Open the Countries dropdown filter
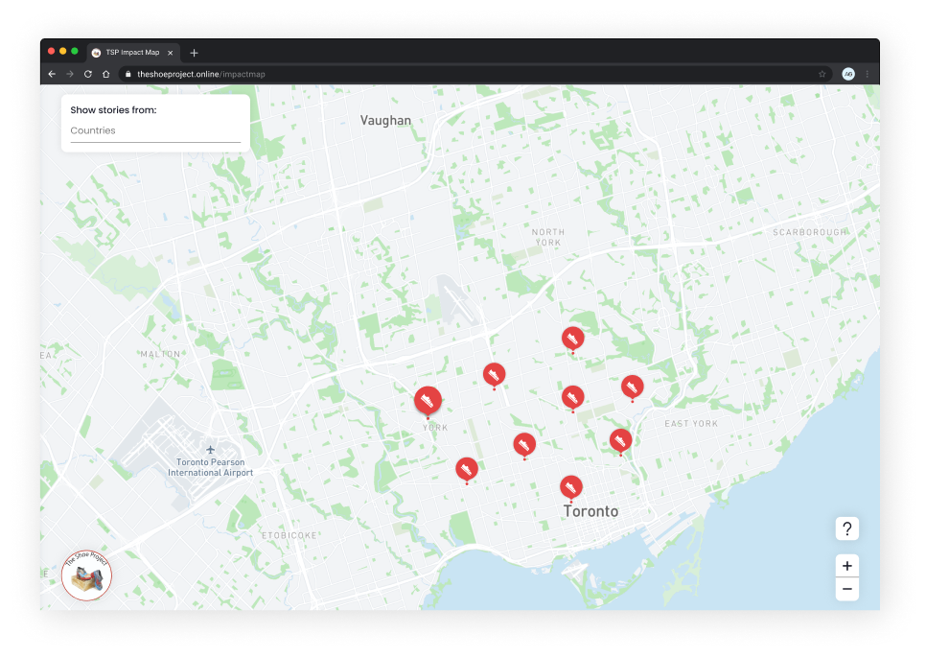The image size is (926, 657). [x=155, y=131]
